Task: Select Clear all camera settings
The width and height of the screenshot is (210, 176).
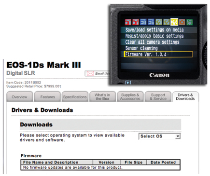Action: point(158,42)
